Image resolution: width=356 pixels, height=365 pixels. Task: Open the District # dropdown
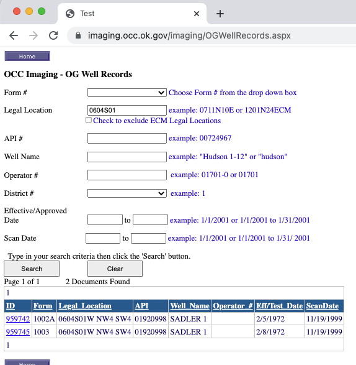[127, 193]
